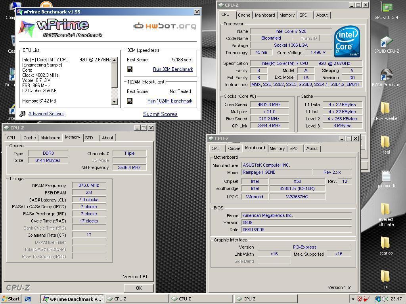Switch to Memory tab in top CPU-Z window

[287, 15]
